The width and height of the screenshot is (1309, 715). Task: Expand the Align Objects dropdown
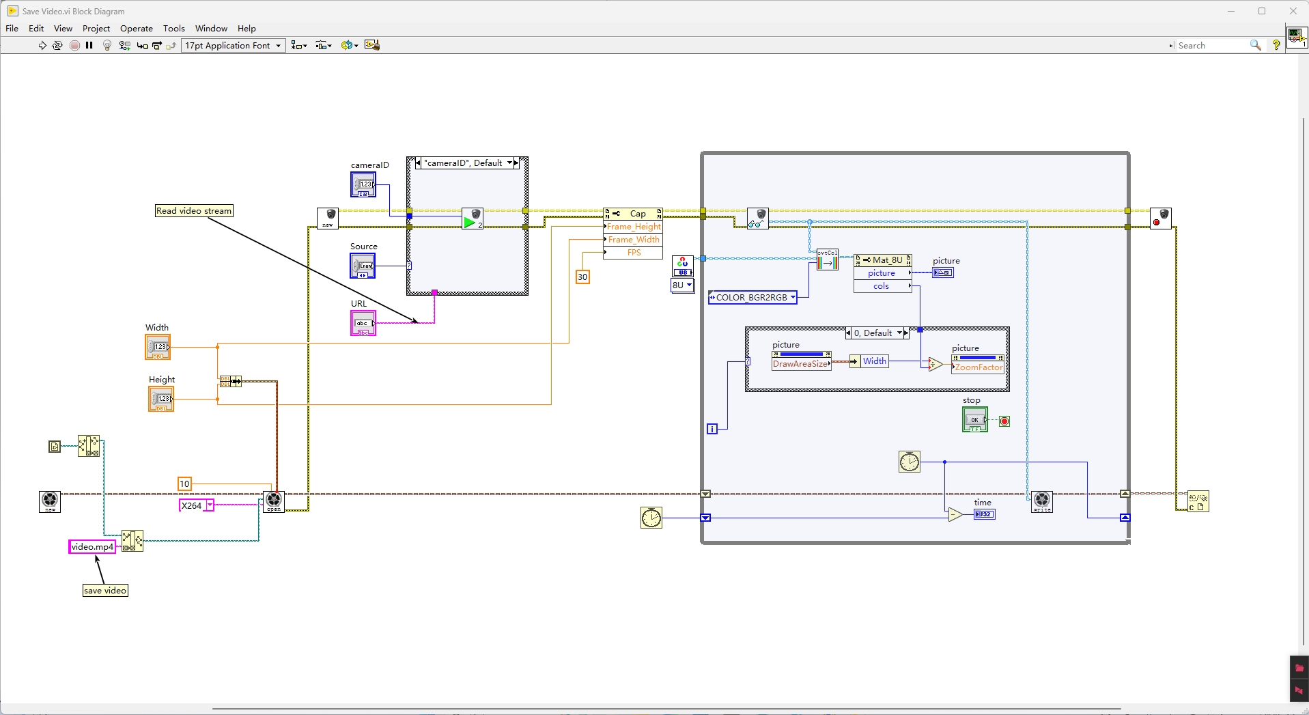pyautogui.click(x=299, y=46)
